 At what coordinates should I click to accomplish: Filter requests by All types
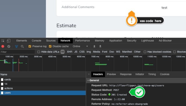(x=62, y=52)
